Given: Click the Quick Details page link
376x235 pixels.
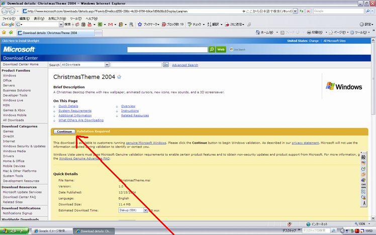Looking at the screenshot, I should click(x=68, y=106).
